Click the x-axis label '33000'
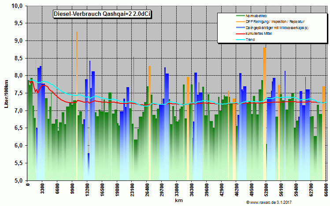The height and width of the screenshot is (206, 330). tap(177, 190)
